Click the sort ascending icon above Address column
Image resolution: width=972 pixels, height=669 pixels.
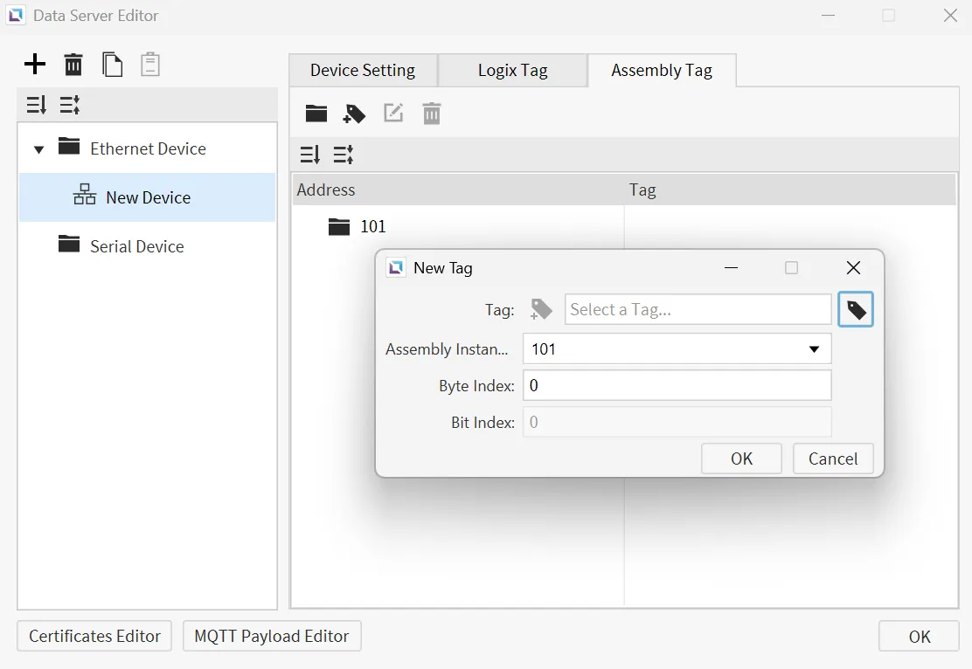(309, 155)
